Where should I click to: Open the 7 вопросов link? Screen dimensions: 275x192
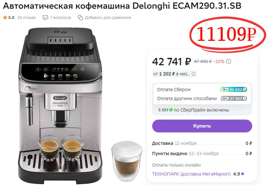coord(60,18)
